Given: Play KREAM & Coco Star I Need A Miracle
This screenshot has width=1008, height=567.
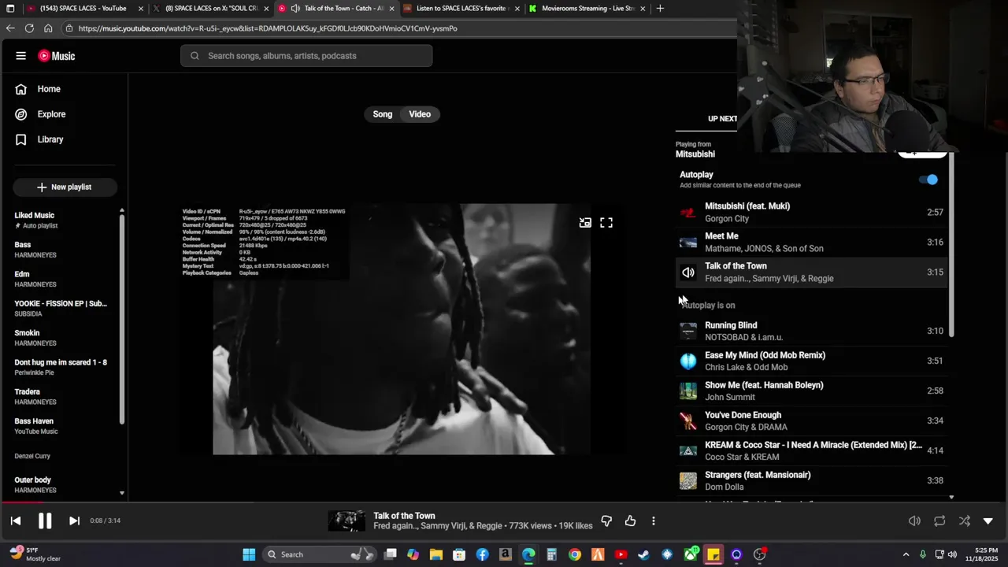Looking at the screenshot, I should [x=811, y=451].
